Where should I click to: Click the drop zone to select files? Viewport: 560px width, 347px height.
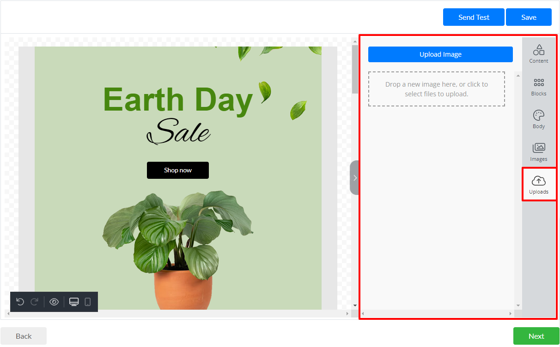pos(436,89)
